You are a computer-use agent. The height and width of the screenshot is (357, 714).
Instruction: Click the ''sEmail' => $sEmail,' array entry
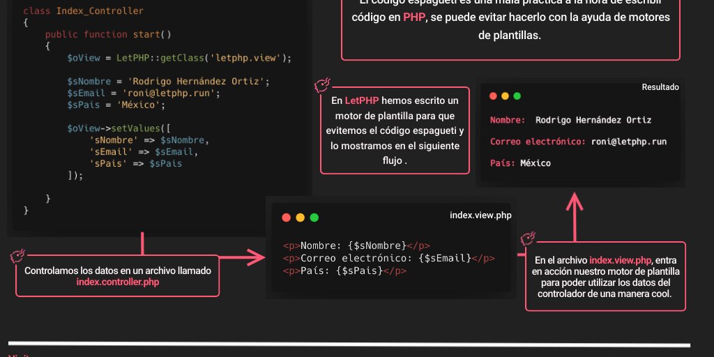click(x=144, y=152)
